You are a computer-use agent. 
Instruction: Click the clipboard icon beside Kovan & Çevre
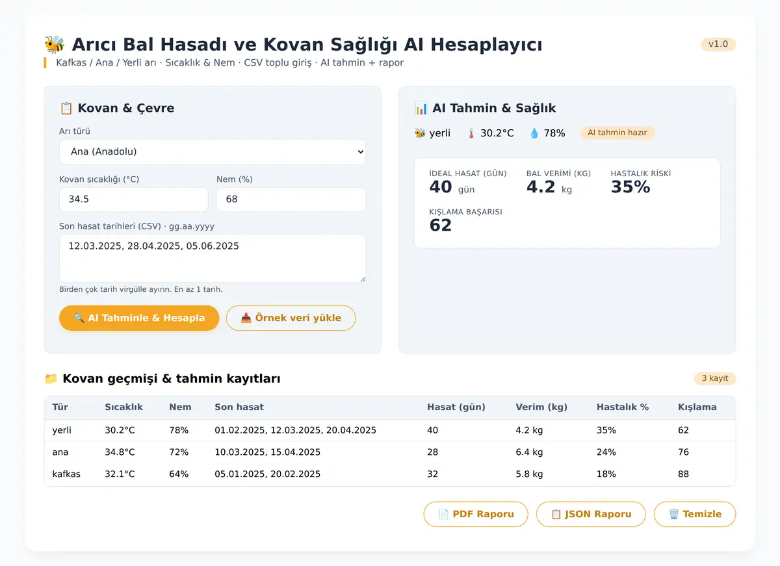[66, 108]
